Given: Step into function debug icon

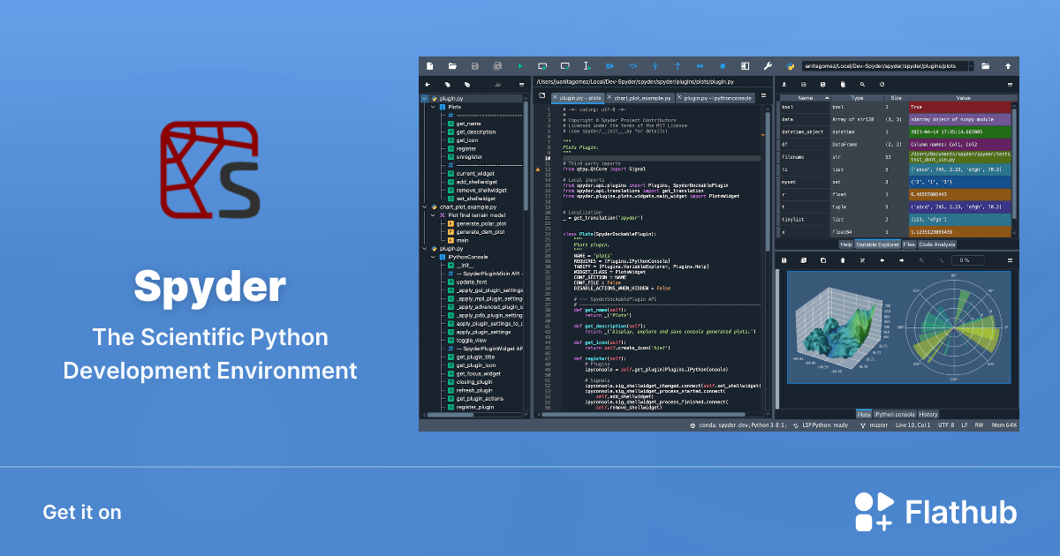Looking at the screenshot, I should click(655, 66).
